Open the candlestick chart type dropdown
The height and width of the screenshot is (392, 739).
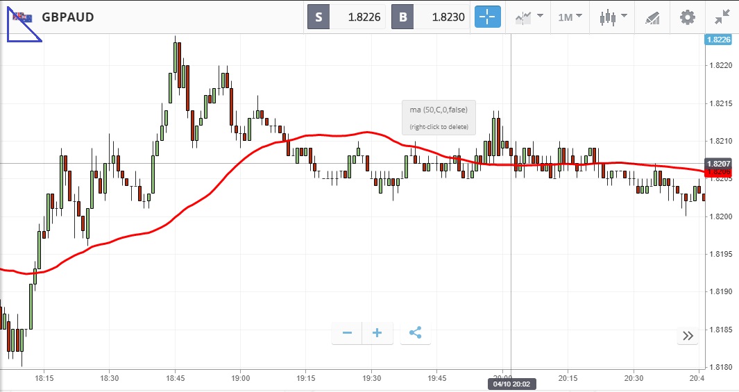tap(613, 17)
